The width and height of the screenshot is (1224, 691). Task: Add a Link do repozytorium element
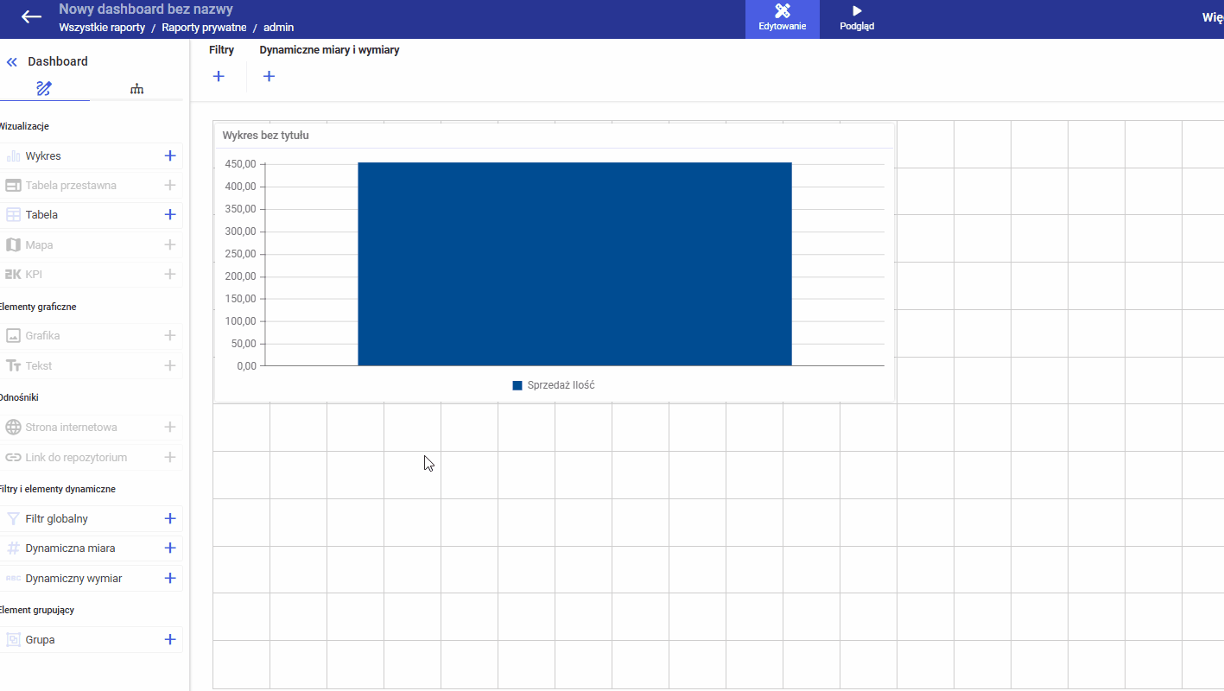point(170,458)
